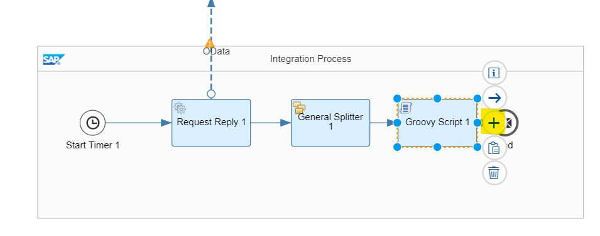Click the splitter icon in General Splitter 1
The image size is (600, 236).
pyautogui.click(x=299, y=108)
